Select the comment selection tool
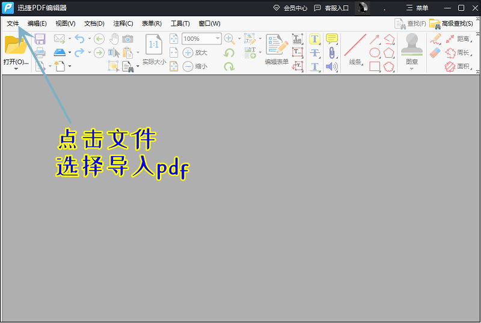481x323 pixels. point(113,66)
